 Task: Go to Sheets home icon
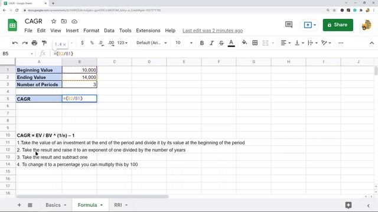12,25
